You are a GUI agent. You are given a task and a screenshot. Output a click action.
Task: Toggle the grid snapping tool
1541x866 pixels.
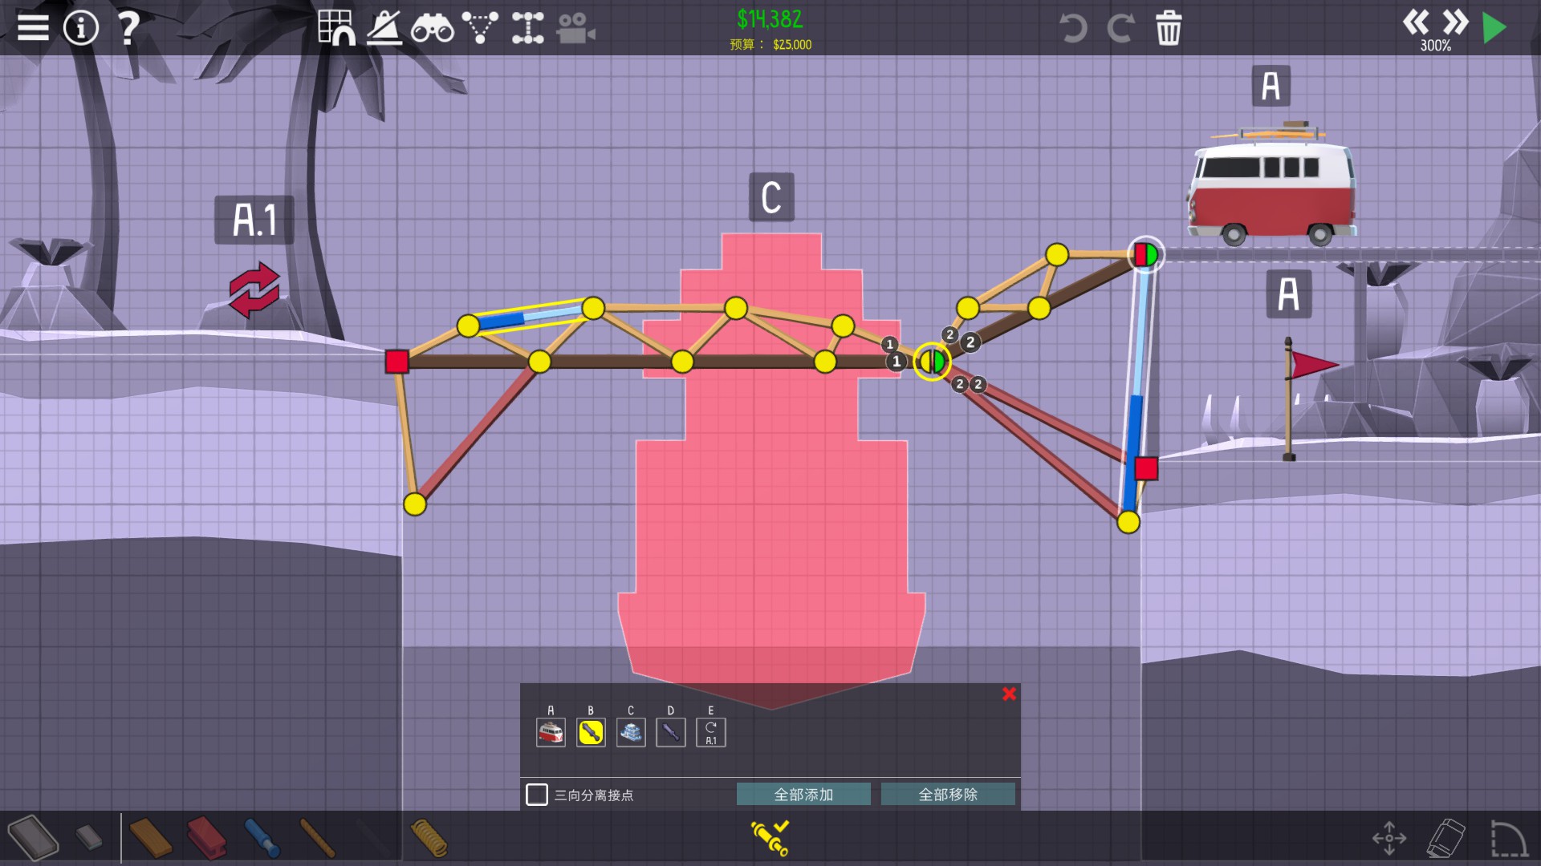pyautogui.click(x=336, y=28)
